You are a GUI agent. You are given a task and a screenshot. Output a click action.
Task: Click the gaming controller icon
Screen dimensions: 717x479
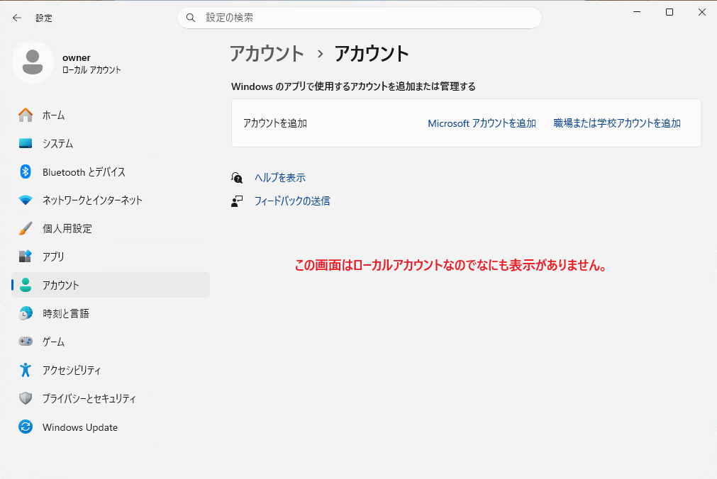[x=26, y=342]
